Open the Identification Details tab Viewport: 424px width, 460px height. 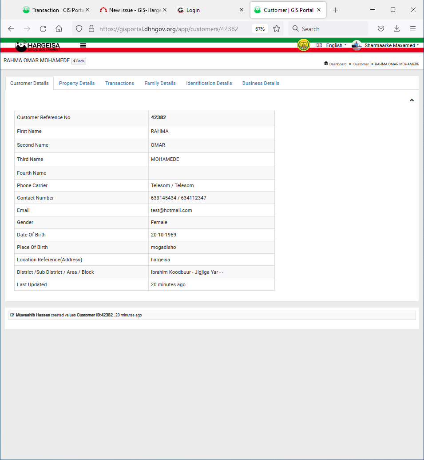(x=209, y=83)
